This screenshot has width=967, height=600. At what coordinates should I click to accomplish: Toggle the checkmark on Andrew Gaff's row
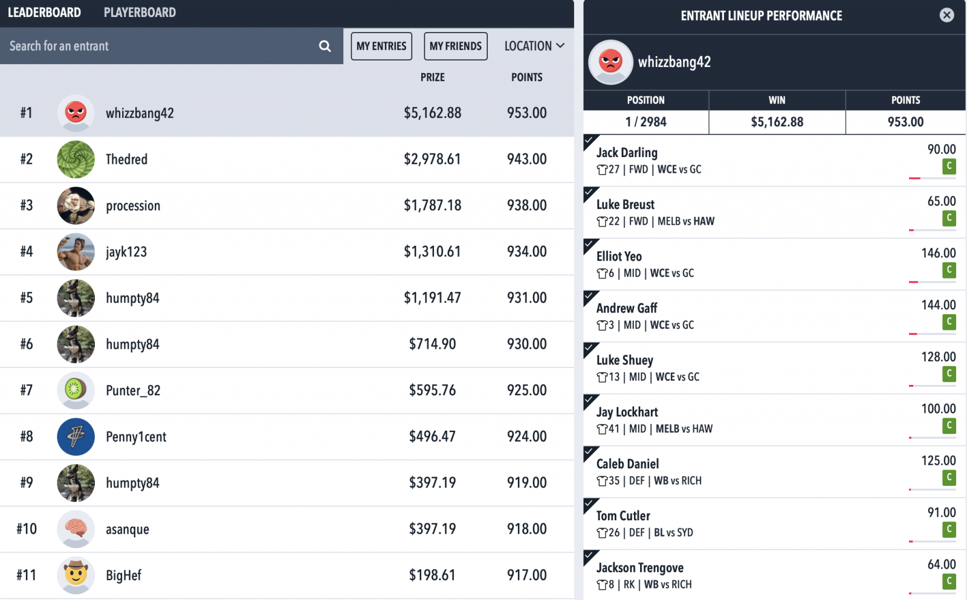[590, 297]
